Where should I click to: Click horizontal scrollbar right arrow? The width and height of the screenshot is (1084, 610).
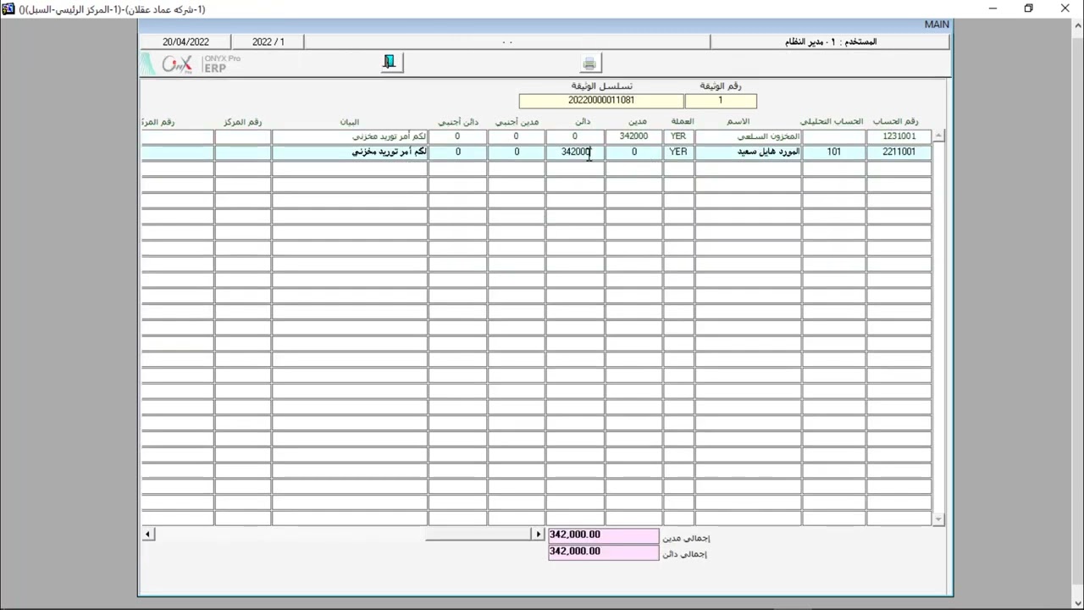click(x=538, y=534)
